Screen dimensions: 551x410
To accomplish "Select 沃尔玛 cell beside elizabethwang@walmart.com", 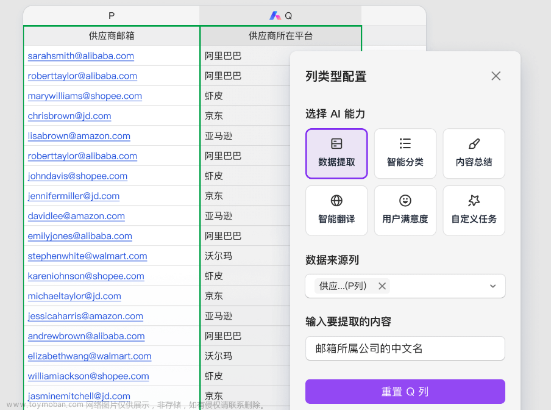I will coord(245,356).
